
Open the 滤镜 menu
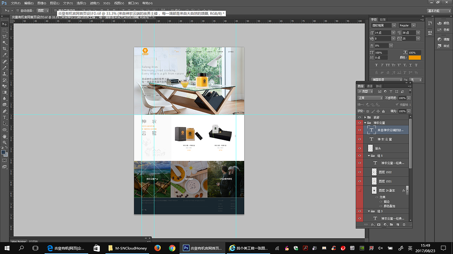(x=95, y=3)
